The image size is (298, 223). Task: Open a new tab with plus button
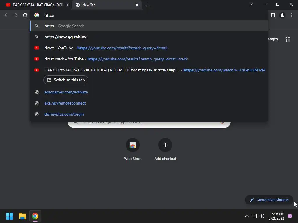(148, 5)
